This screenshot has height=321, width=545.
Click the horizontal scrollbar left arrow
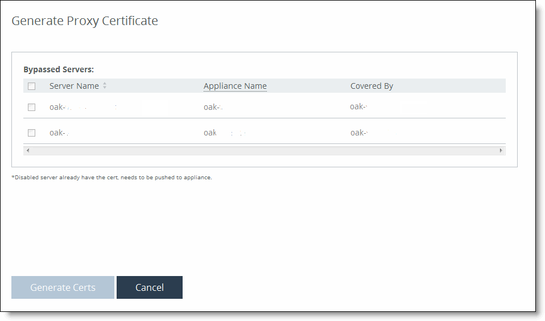[x=27, y=150]
